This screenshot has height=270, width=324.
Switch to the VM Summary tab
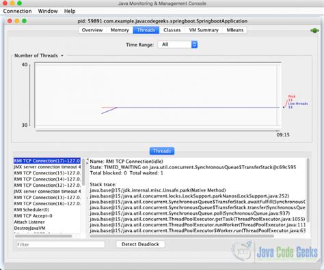tap(204, 30)
